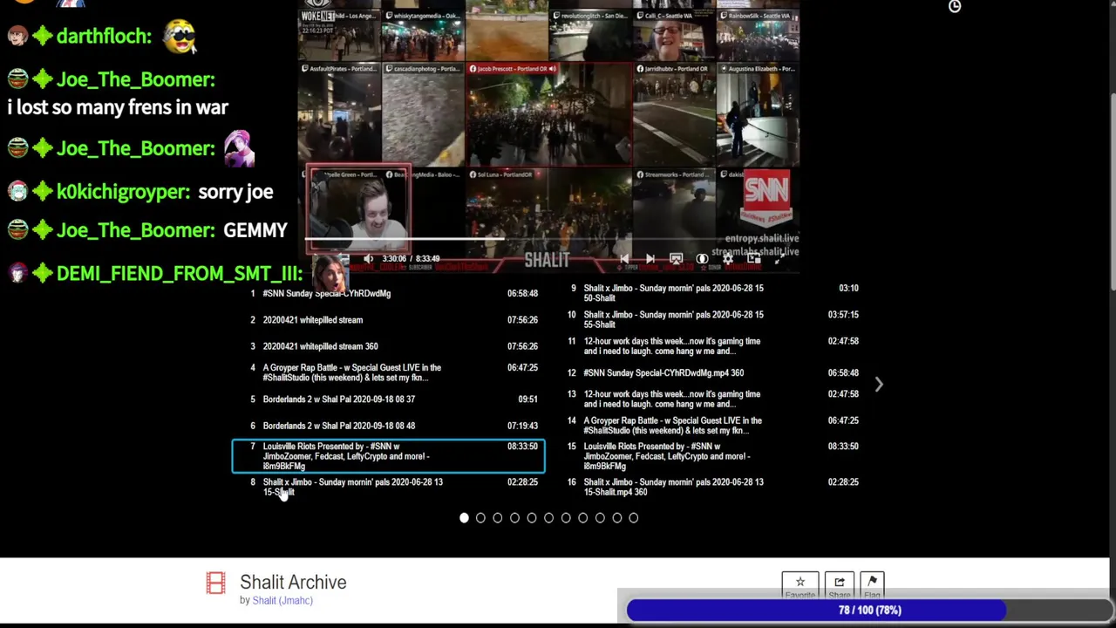Click the darthfloch chat username
Image resolution: width=1116 pixels, height=628 pixels.
pyautogui.click(x=104, y=36)
